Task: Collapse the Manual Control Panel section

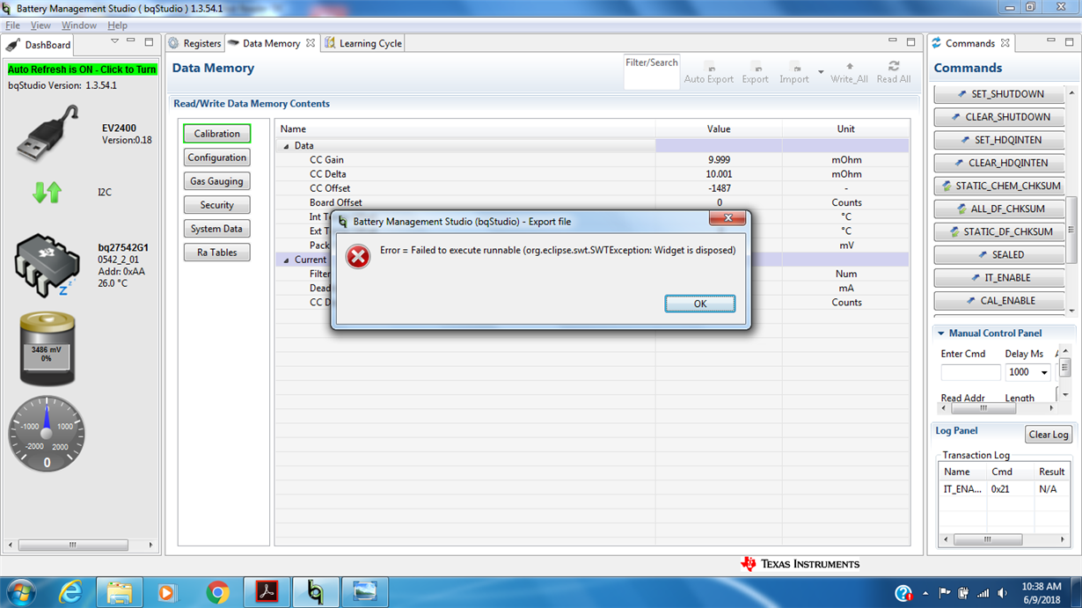Action: pos(940,333)
